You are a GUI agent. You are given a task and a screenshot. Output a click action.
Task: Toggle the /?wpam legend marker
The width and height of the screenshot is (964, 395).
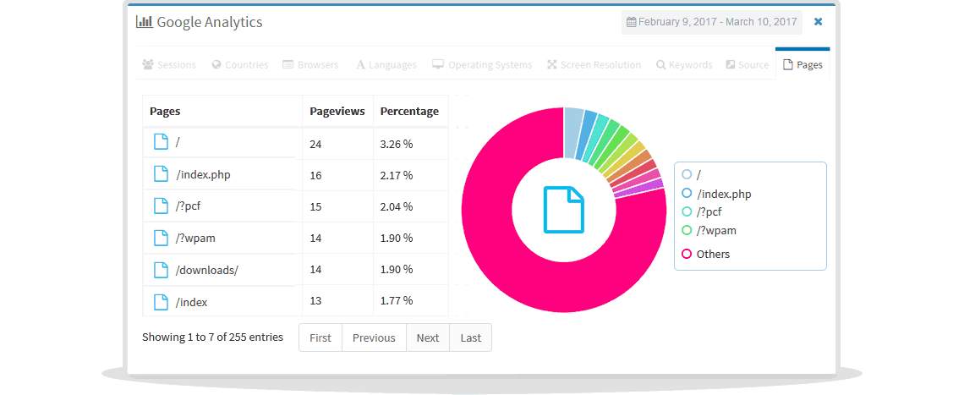(x=687, y=231)
